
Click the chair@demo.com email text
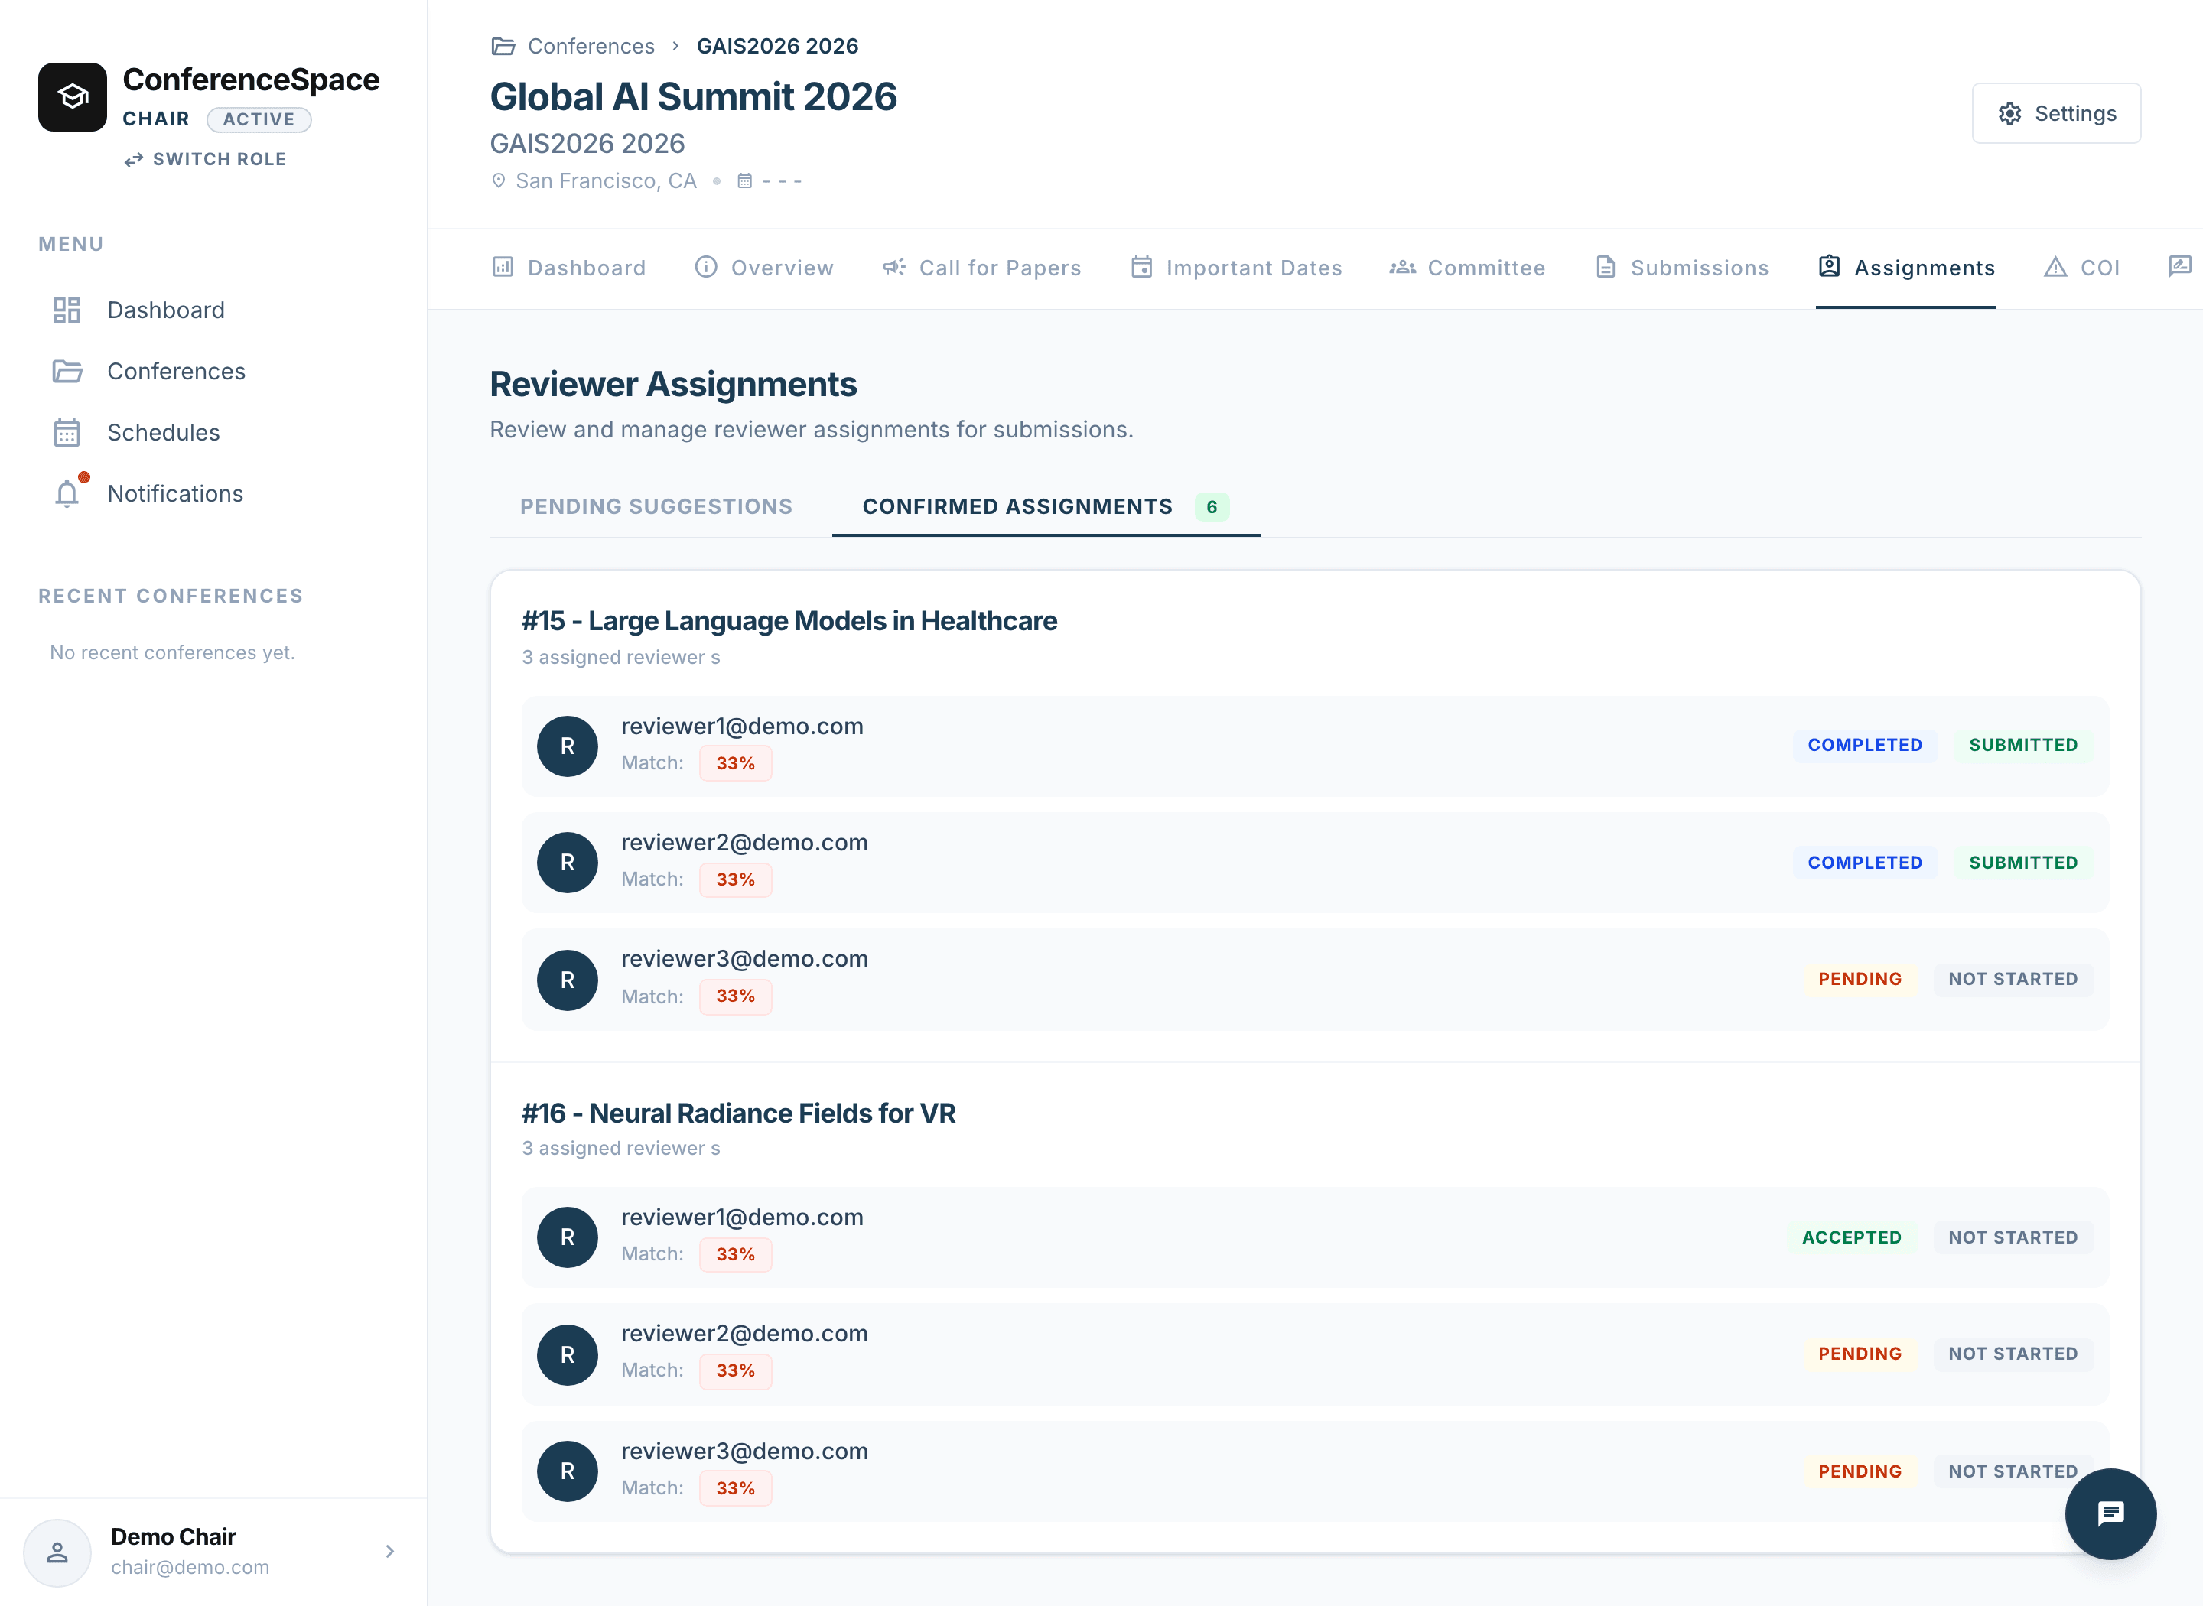[x=190, y=1567]
